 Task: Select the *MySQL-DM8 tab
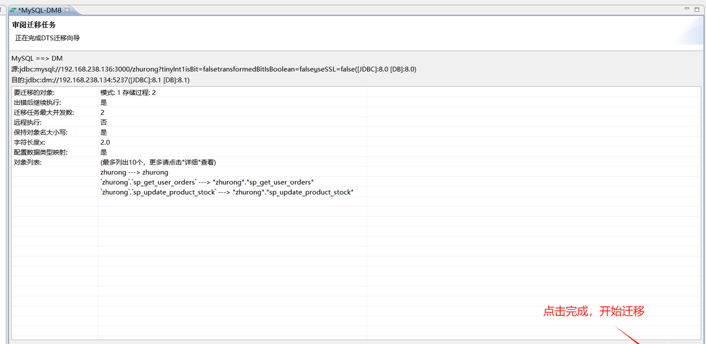pyautogui.click(x=40, y=10)
